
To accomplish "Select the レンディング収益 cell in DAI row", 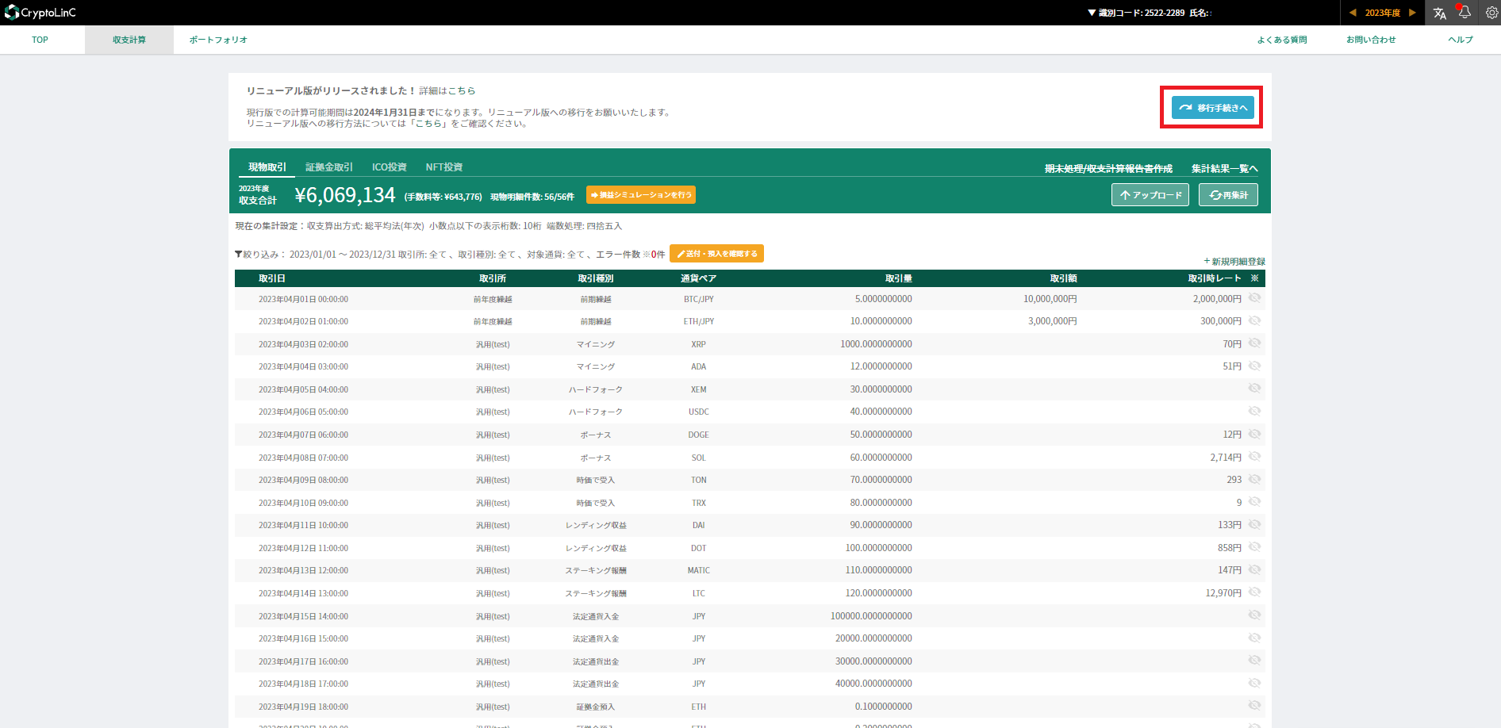I will pos(596,525).
